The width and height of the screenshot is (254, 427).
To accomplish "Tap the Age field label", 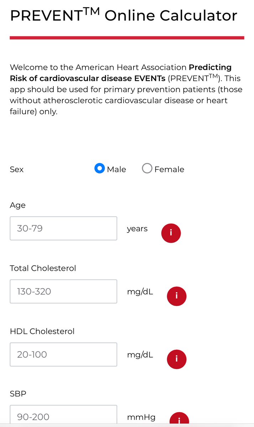I will pos(18,205).
